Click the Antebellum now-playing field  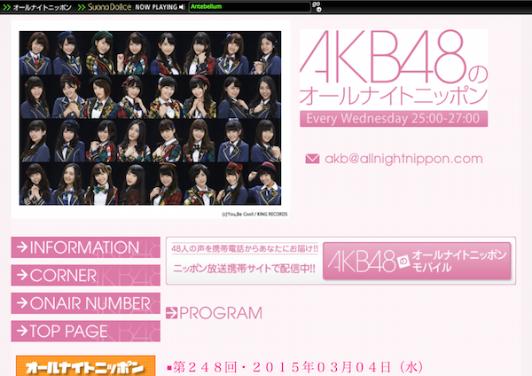pos(249,7)
